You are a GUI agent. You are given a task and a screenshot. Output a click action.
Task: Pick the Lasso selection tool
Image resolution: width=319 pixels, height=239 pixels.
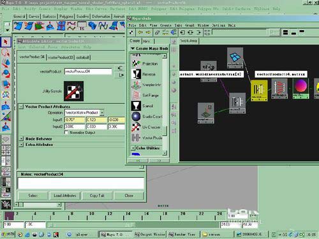pos(6,52)
